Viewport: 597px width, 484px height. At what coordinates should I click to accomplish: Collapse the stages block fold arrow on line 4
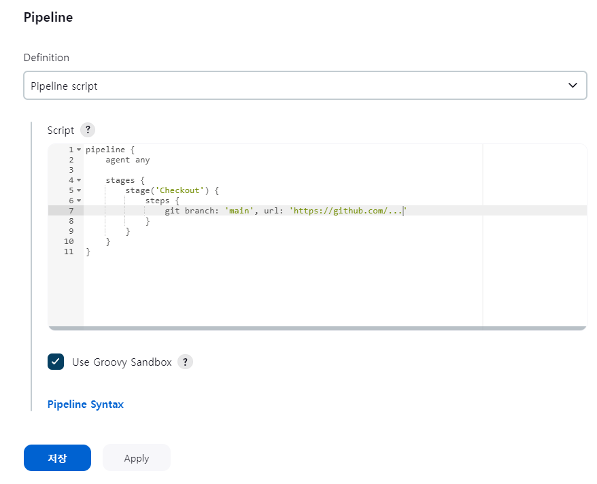tap(79, 180)
